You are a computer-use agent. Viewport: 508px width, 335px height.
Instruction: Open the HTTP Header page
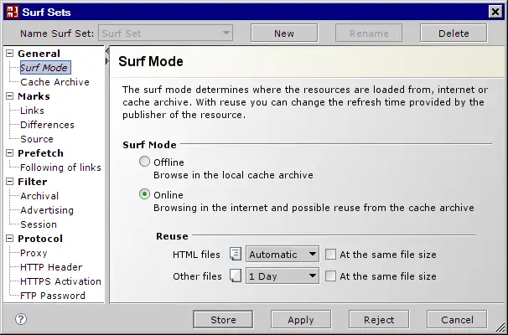[51, 267]
